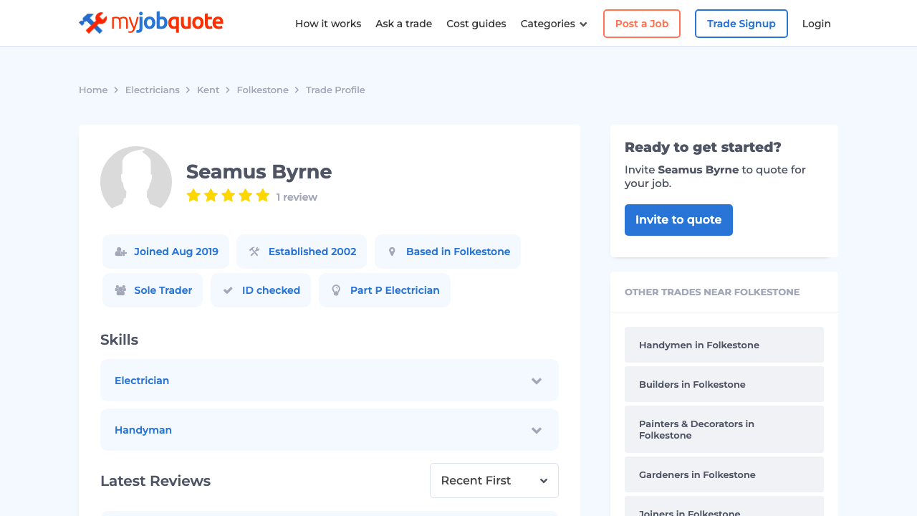This screenshot has width=917, height=516.
Task: Click the Part P Electrician badge
Action: click(385, 290)
